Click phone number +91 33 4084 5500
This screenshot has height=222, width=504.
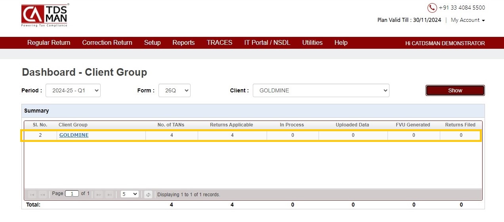click(x=462, y=8)
